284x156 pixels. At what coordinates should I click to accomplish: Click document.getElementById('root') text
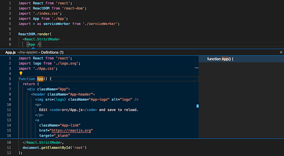pos(55,148)
